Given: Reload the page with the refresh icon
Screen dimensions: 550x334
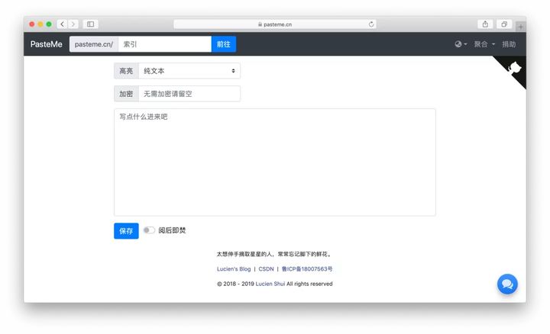Looking at the screenshot, I should coord(371,24).
